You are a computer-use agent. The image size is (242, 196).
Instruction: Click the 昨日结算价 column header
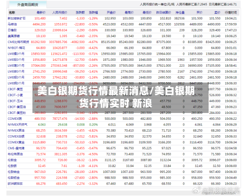[x=164, y=13]
